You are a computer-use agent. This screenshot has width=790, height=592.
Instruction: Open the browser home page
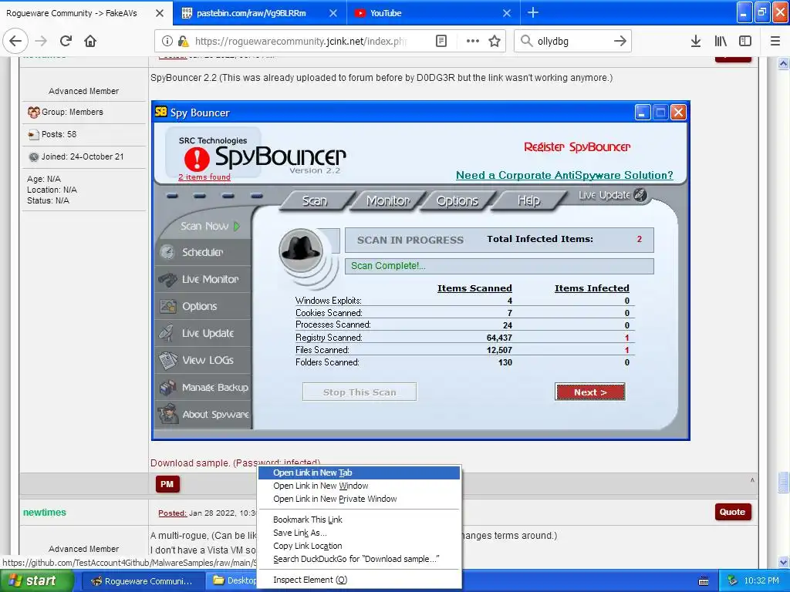pyautogui.click(x=90, y=41)
